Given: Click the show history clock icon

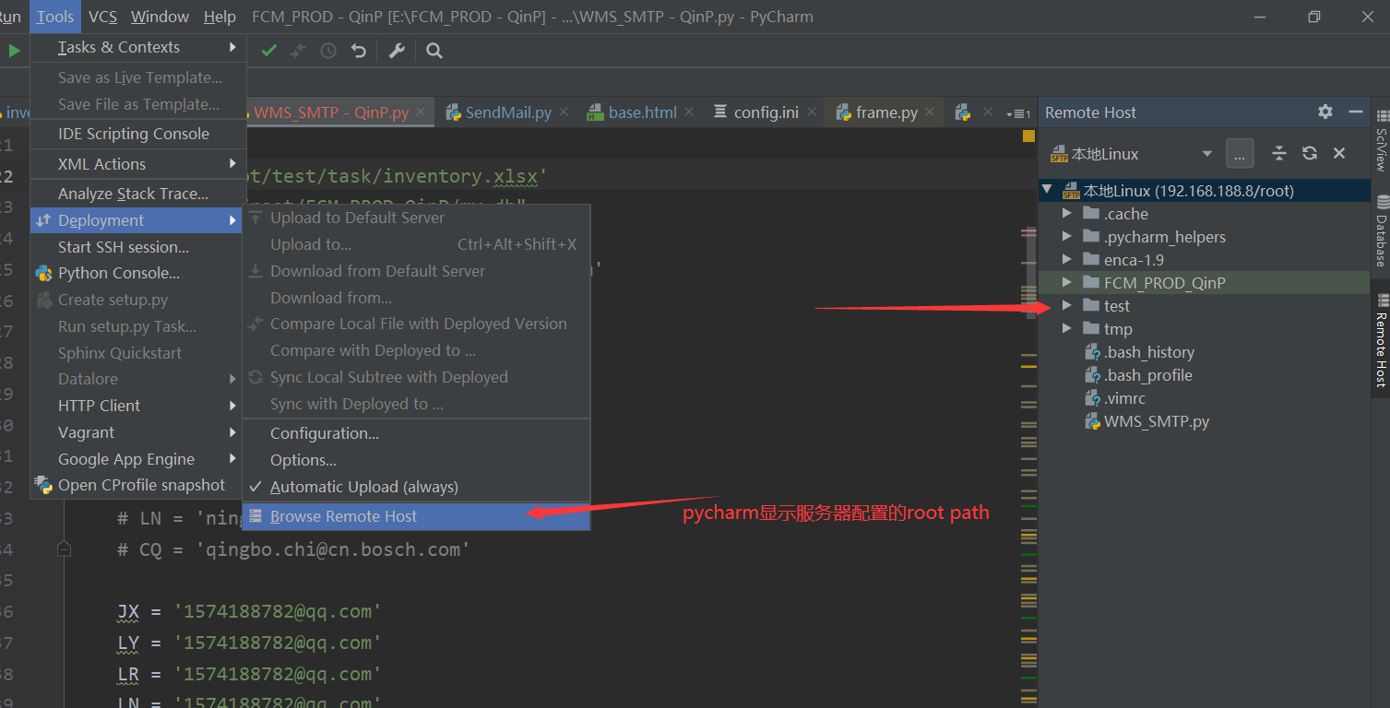Looking at the screenshot, I should 328,51.
